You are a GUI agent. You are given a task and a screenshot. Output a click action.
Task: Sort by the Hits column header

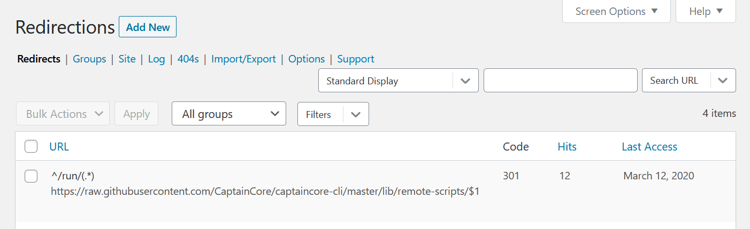tap(567, 147)
